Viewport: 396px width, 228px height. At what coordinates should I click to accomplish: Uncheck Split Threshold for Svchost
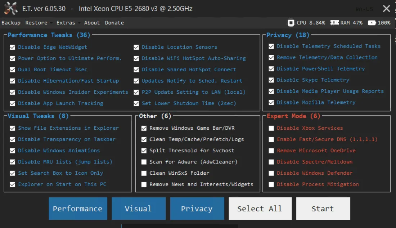[144, 151]
